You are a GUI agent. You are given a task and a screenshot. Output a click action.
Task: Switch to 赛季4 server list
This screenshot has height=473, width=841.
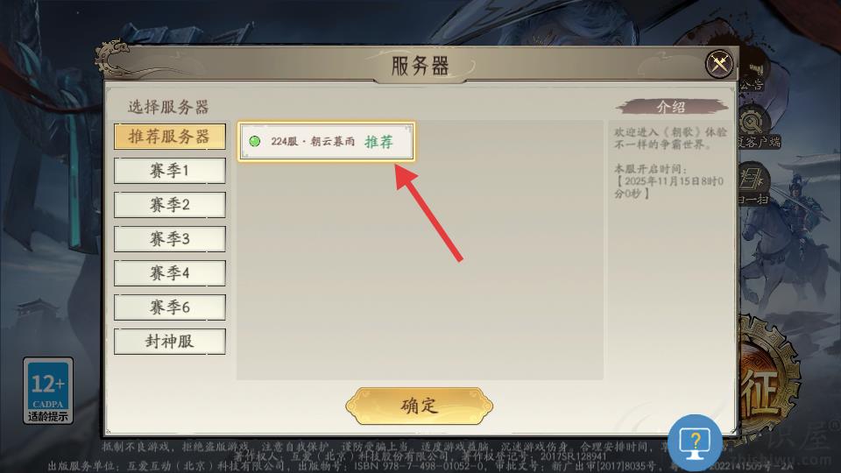(x=169, y=273)
